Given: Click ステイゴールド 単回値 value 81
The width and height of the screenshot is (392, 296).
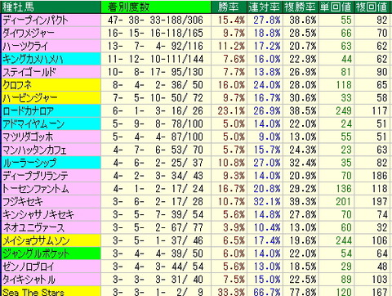Looking at the screenshot, I should pos(346,72).
